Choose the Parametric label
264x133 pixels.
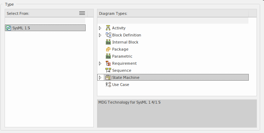click(122, 56)
